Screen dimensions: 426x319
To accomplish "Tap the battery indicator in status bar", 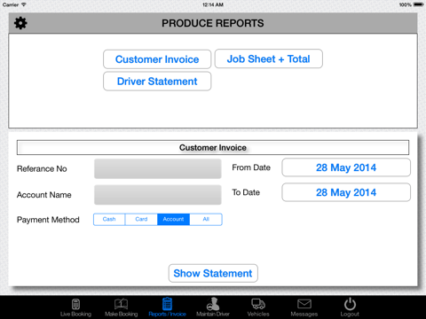I will tap(419, 4).
